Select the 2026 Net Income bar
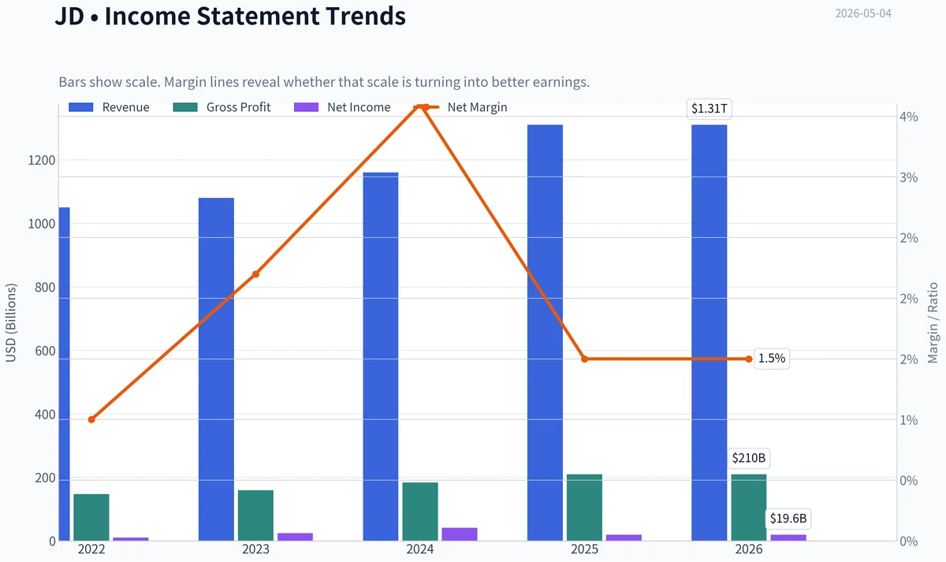The image size is (946, 562). [x=788, y=538]
